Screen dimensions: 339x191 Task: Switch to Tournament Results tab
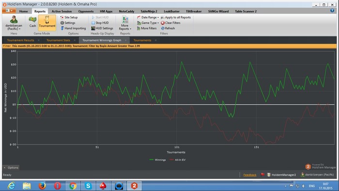(x=20, y=40)
